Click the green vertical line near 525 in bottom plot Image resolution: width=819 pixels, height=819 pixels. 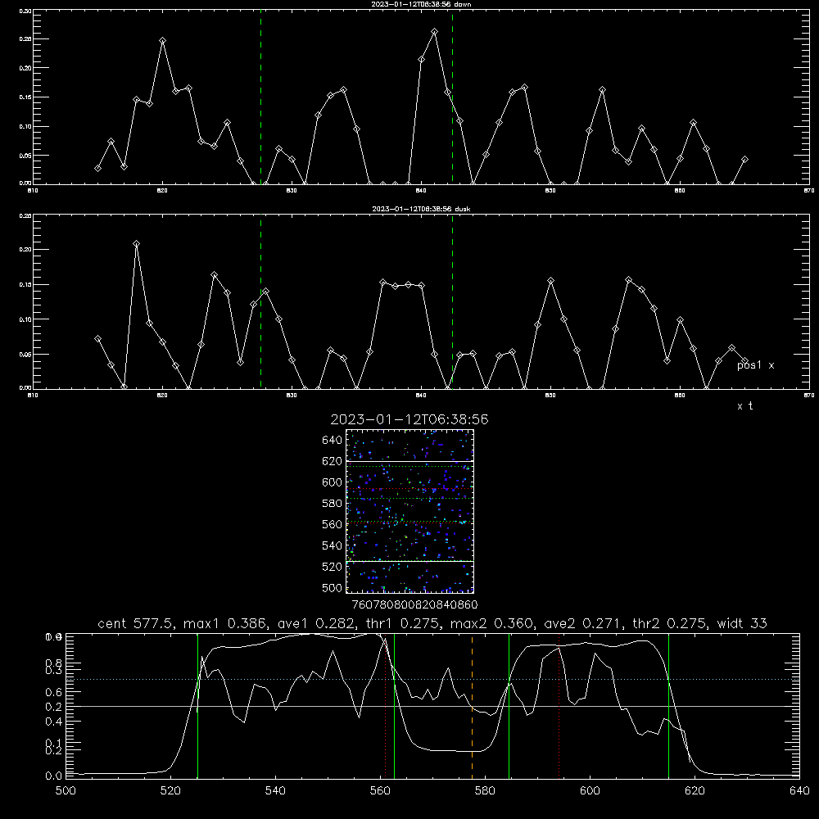click(x=197, y=706)
